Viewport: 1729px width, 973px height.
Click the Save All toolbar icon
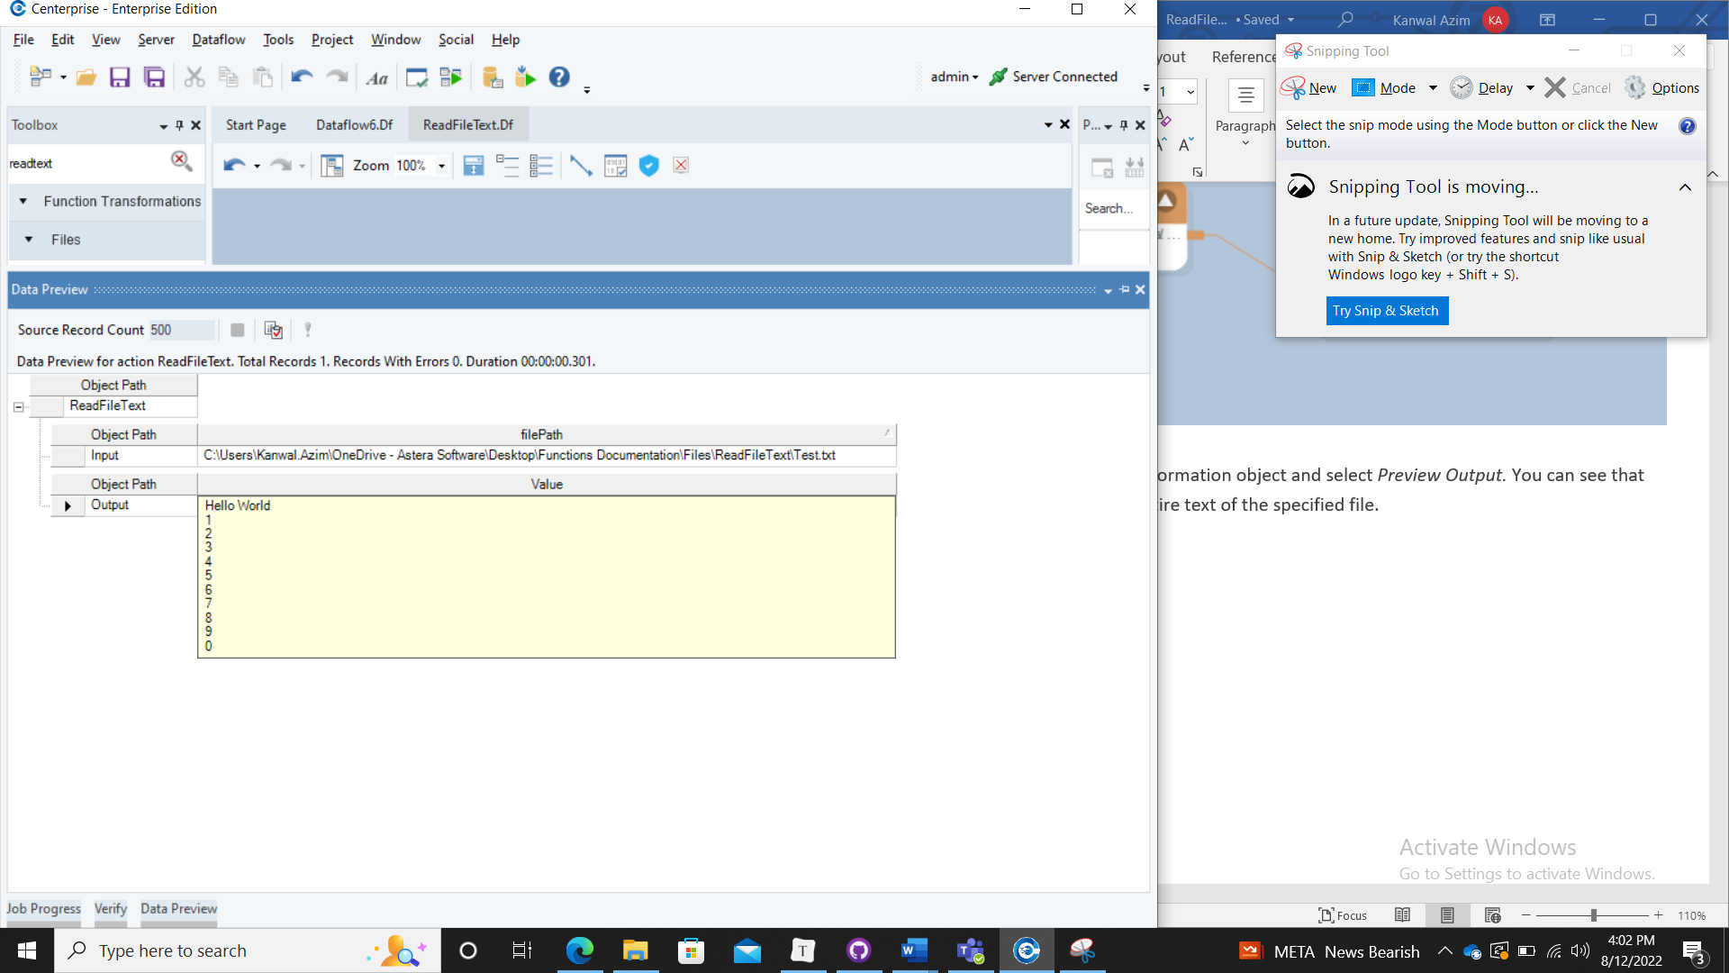pos(155,77)
